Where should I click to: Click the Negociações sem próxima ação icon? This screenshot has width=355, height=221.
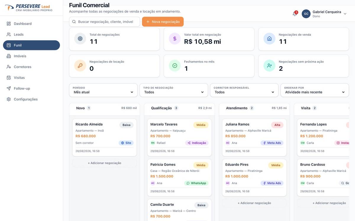click(270, 66)
